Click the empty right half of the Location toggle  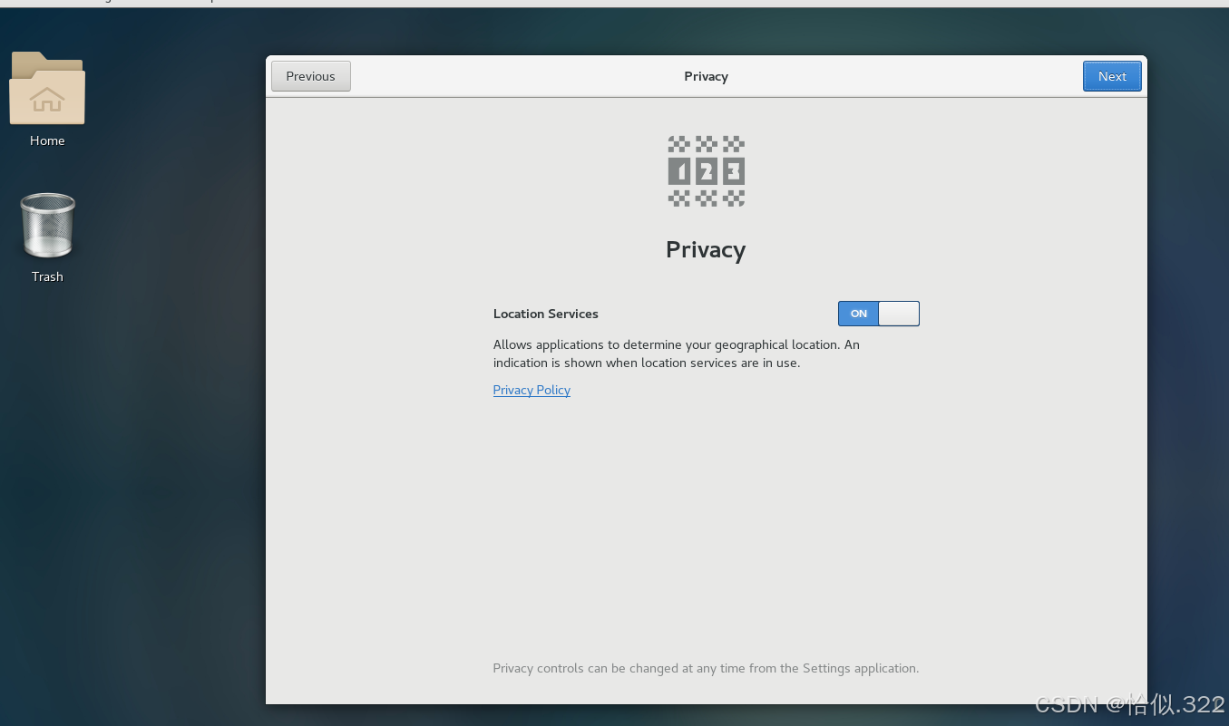(x=898, y=314)
